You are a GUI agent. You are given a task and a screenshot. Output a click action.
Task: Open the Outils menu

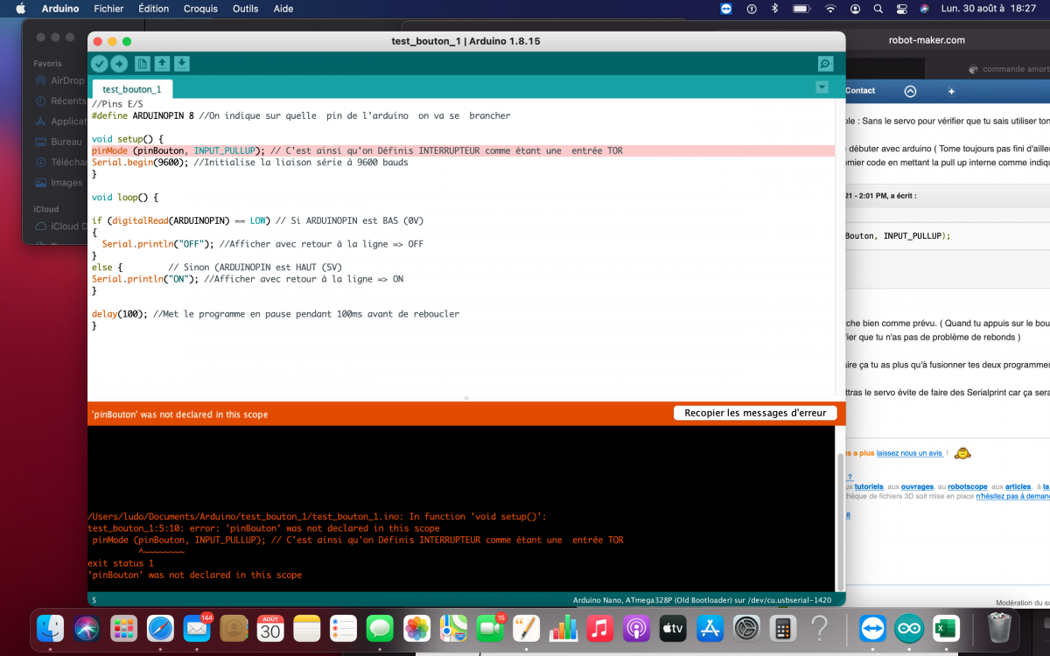tap(246, 9)
